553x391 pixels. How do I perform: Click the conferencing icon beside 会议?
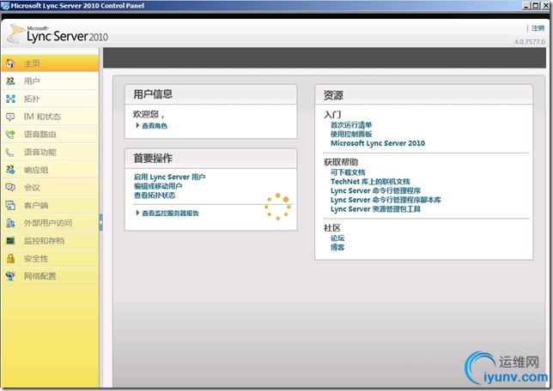tap(10, 188)
